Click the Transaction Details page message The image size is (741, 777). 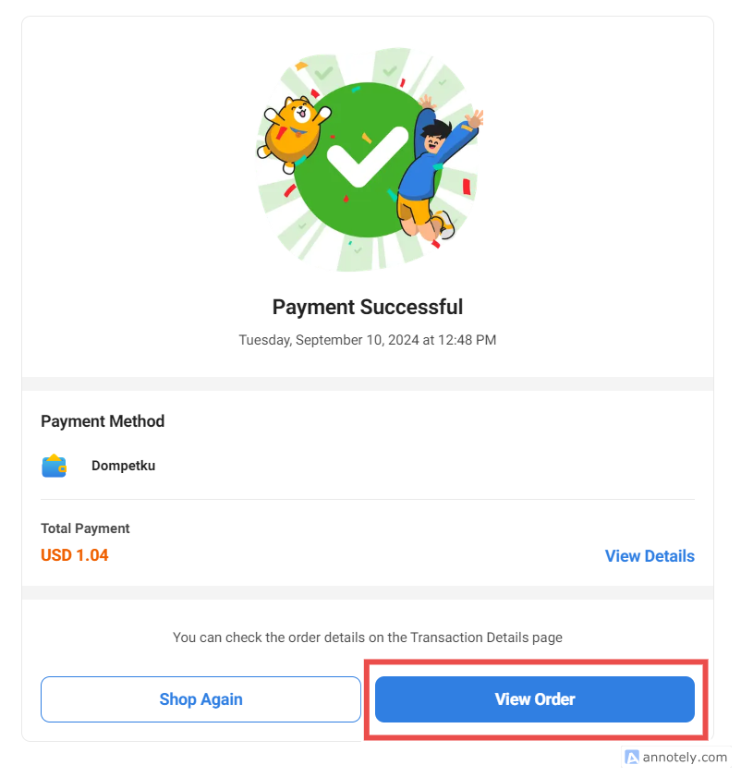368,637
